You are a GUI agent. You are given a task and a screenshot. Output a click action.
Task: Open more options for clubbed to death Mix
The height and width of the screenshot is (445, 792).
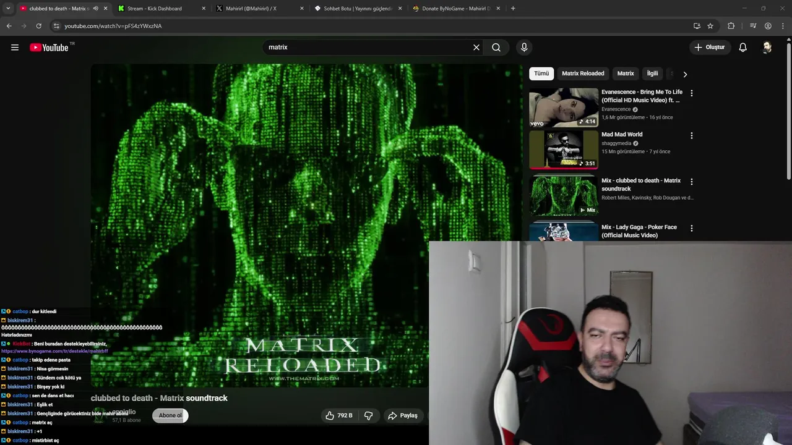click(692, 182)
